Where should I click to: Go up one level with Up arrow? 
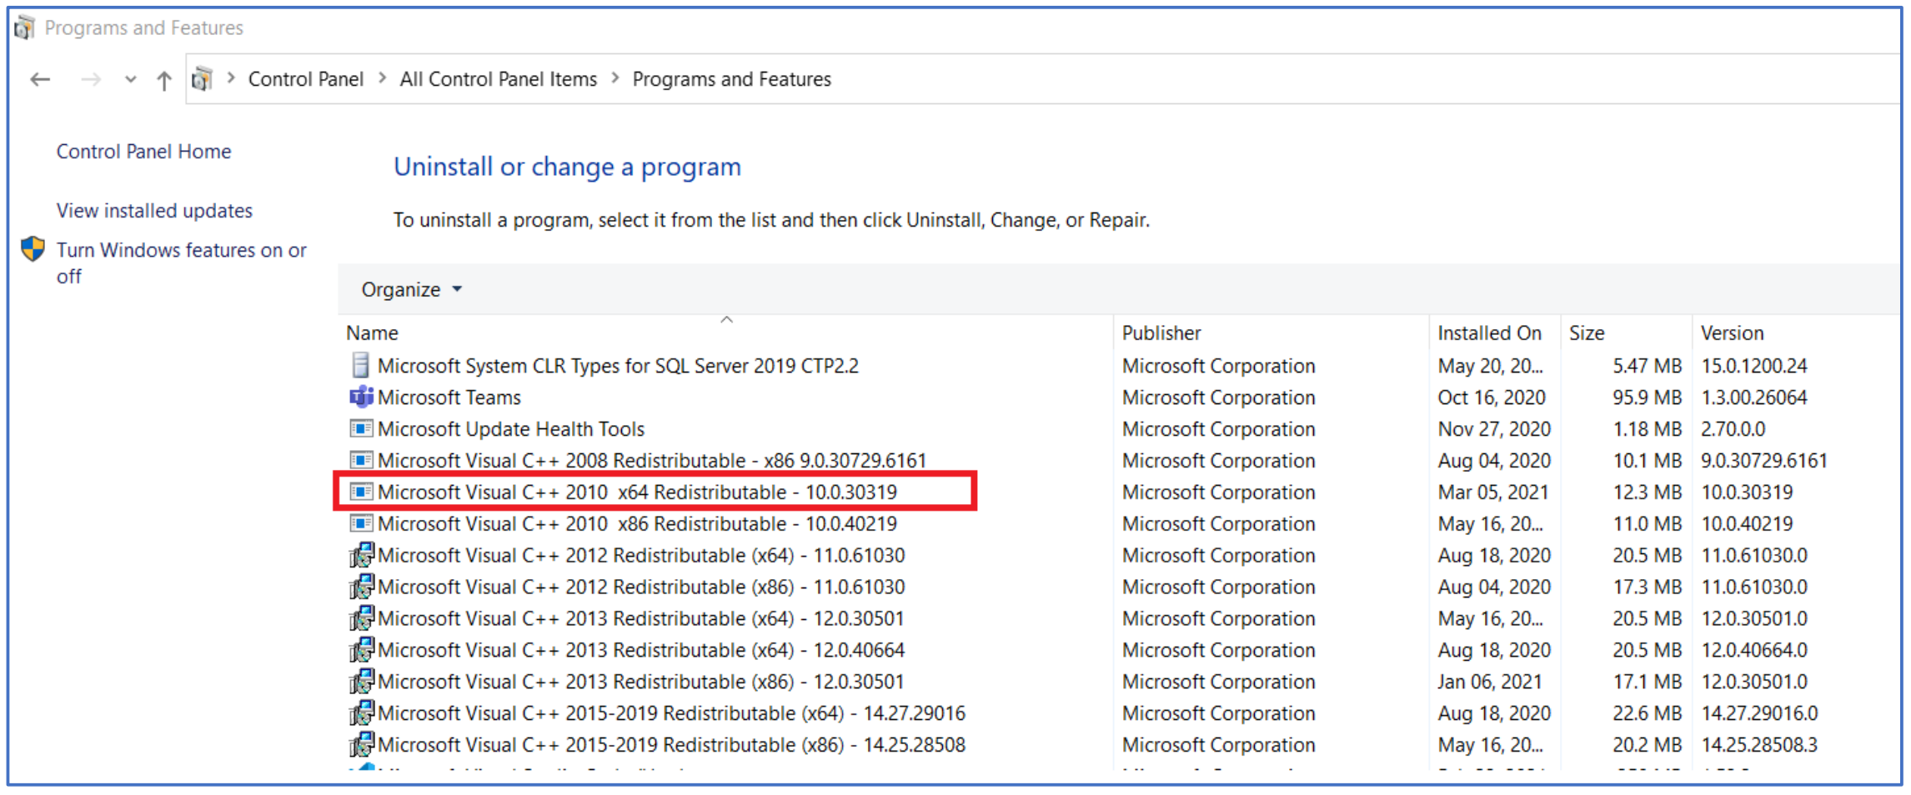(x=164, y=80)
